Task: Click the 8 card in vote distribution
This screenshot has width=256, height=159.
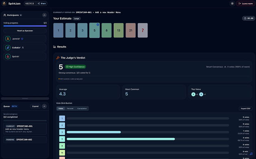Action: point(62,146)
